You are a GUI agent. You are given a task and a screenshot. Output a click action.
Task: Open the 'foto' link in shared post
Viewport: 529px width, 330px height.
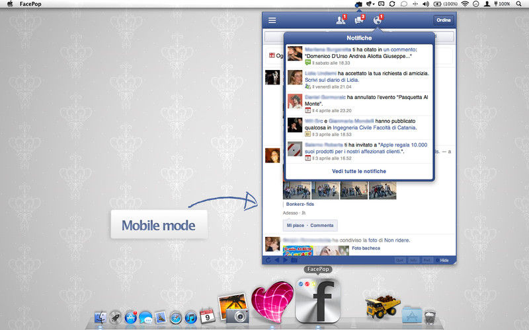[x=372, y=240]
